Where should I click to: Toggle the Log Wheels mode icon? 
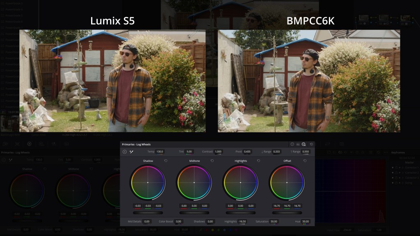304,144
